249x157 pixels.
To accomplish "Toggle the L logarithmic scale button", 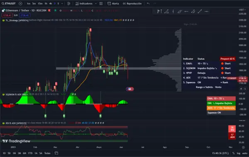I will click(x=245, y=89).
